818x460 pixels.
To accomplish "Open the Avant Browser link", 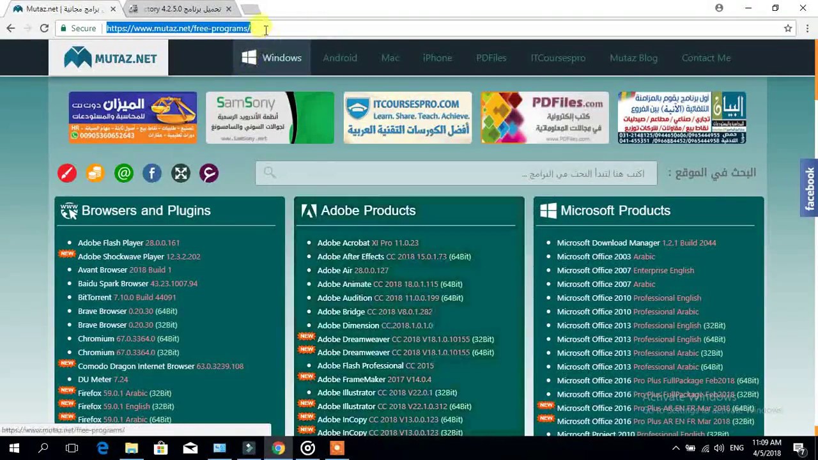I will point(125,270).
